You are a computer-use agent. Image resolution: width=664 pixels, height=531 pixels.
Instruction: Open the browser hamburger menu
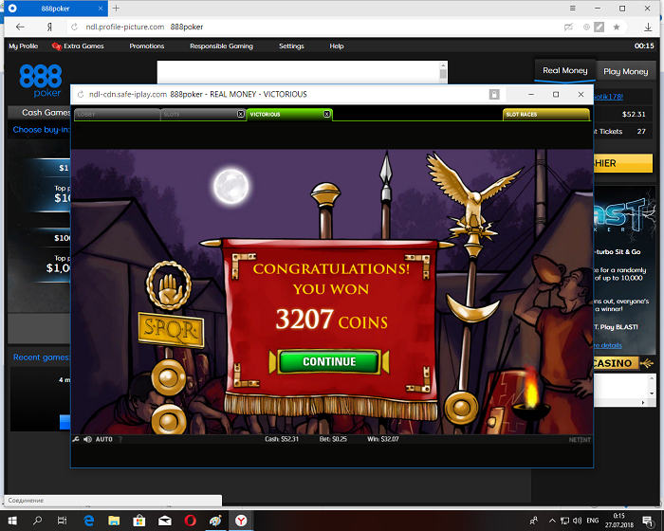573,8
